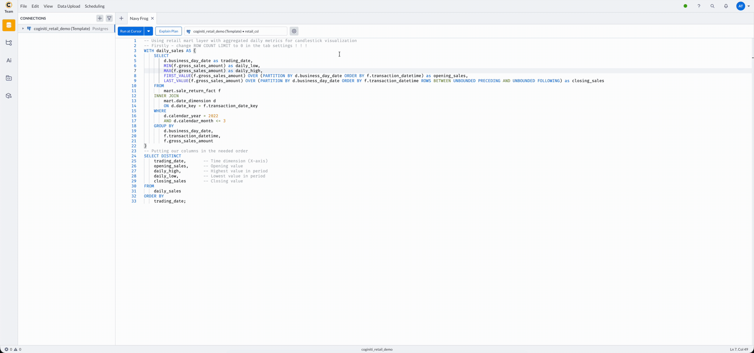Click the green connection status indicator
This screenshot has width=754, height=353.
coord(685,6)
